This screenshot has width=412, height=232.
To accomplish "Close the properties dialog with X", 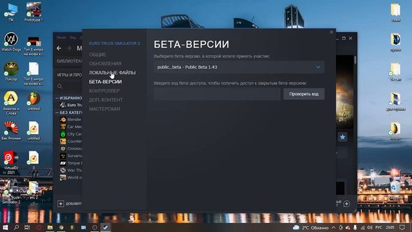I will point(332,32).
